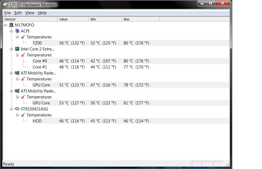This screenshot has width=262, height=169.
Task: Click GPU Core value 53 °C (127 °F)
Action: pyautogui.click(x=72, y=103)
